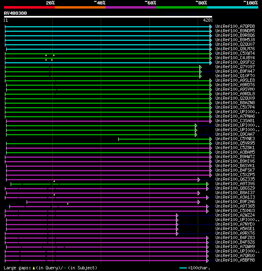Click the UniRef100_B9H5J8 label
262x271 pixels.
coord(235,40)
